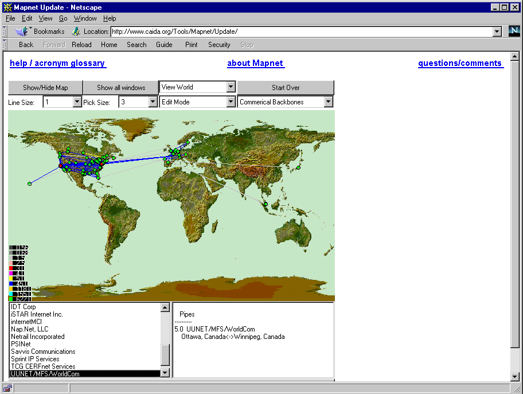Click the Japan node on the map
This screenshot has height=394, width=523.
pos(299,168)
